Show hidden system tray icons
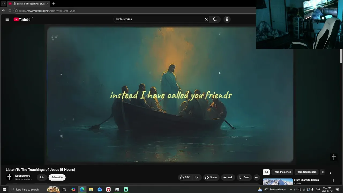Viewport: 343px width, 193px height. click(x=291, y=190)
